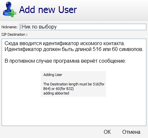Click the "Adding User" title in the embedded message
Viewport: 148px width, 138px height.
pyautogui.click(x=53, y=75)
